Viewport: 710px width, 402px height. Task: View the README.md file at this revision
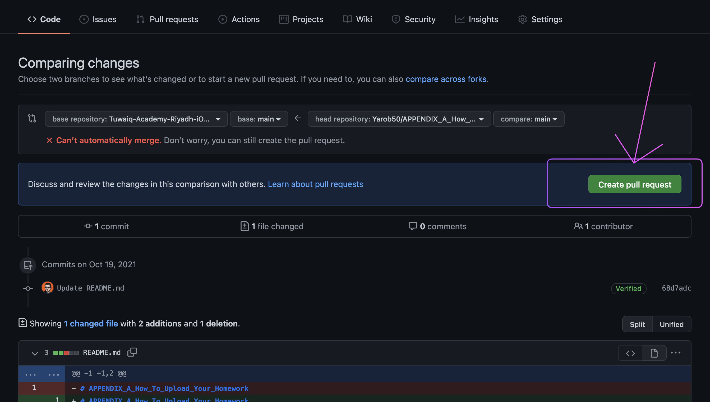(654, 353)
